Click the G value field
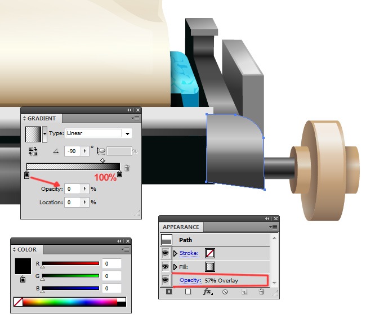Screen dimensions: 366x323 pyautogui.click(x=111, y=276)
